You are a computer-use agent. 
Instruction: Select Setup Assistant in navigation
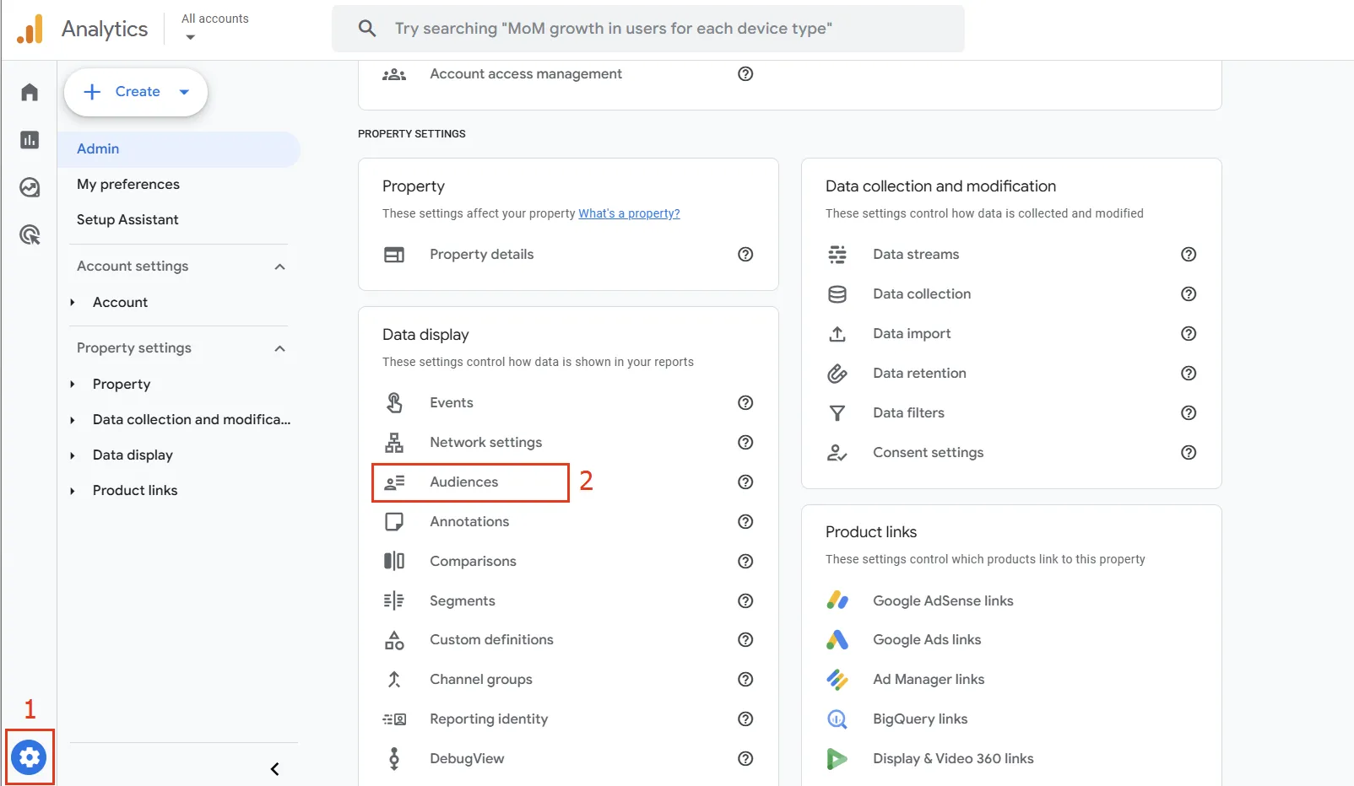pos(127,220)
